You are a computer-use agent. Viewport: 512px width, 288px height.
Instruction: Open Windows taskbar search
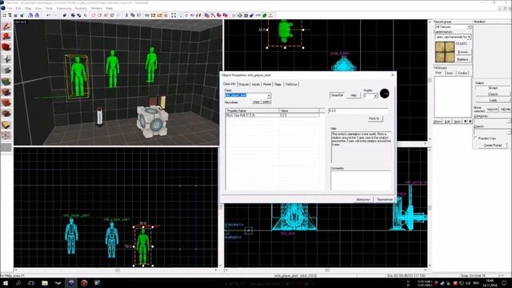point(18,283)
